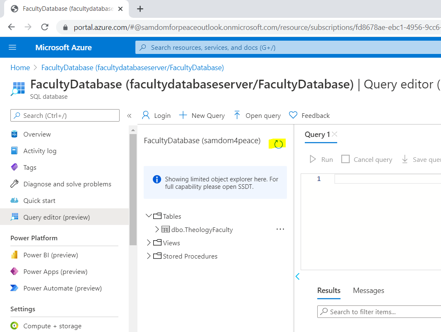Click the Search to filter items field
The height and width of the screenshot is (332, 441).
point(379,312)
